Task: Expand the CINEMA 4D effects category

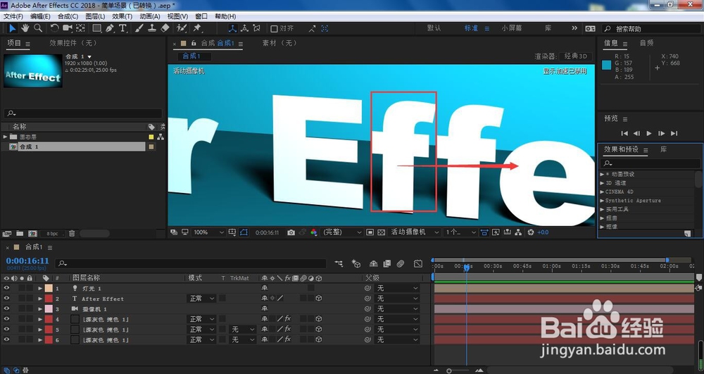Action: [x=602, y=192]
